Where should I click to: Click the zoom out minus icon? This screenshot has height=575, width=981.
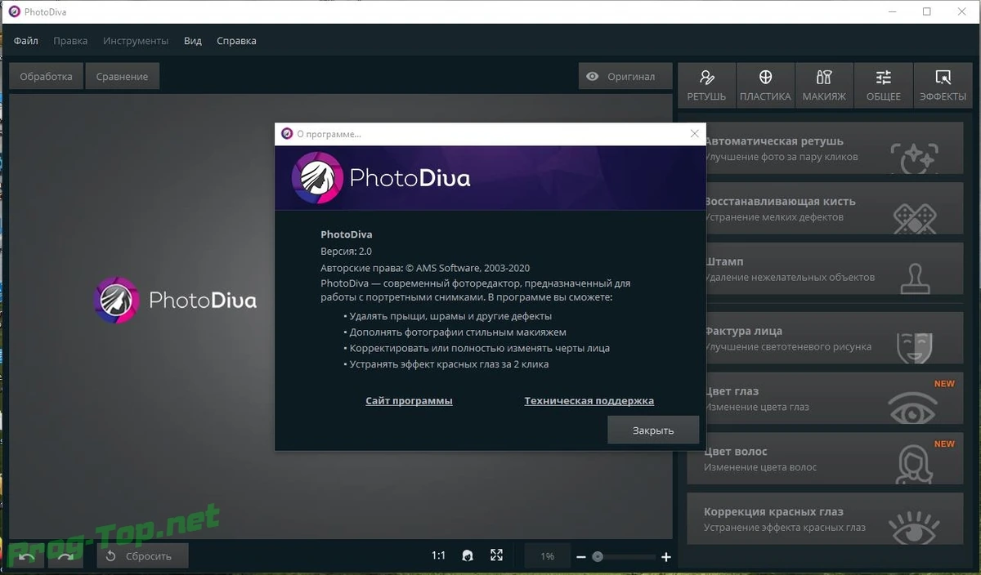(x=581, y=557)
